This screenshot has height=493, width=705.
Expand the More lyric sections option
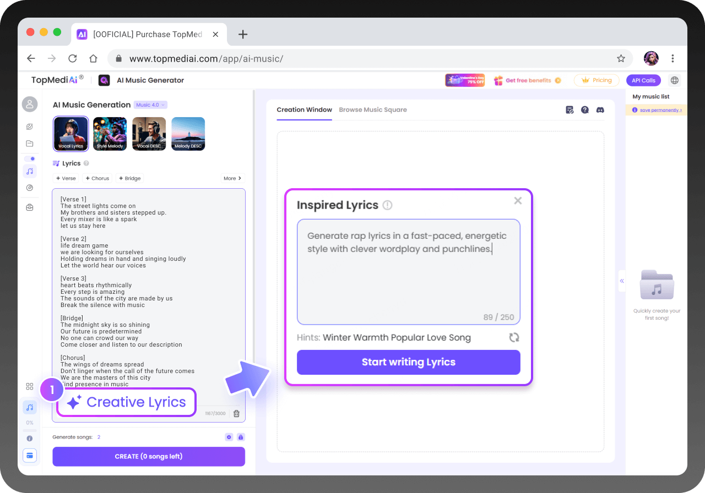click(232, 178)
